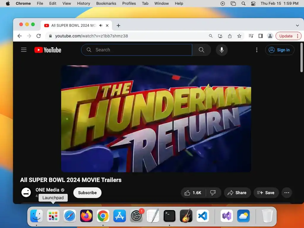Open the Tab menu
Viewport: 304px width, 228px height.
[x=145, y=3]
